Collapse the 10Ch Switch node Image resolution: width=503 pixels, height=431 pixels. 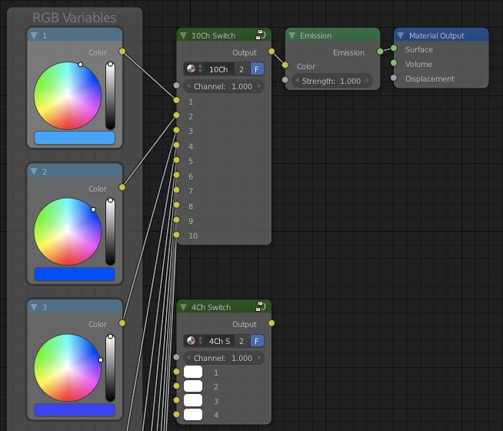pyautogui.click(x=183, y=35)
